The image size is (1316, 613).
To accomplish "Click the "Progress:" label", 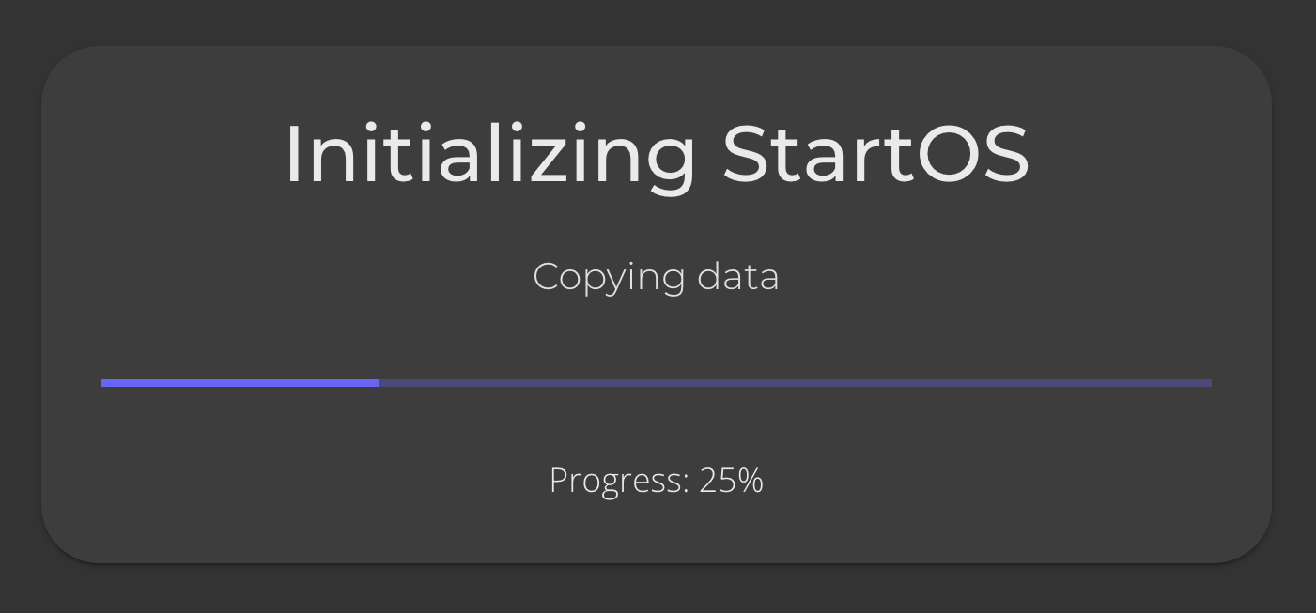I will [619, 481].
